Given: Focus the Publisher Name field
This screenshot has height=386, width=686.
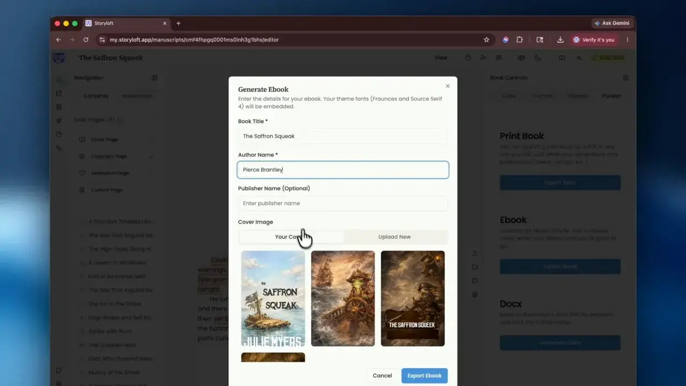Looking at the screenshot, I should point(343,203).
